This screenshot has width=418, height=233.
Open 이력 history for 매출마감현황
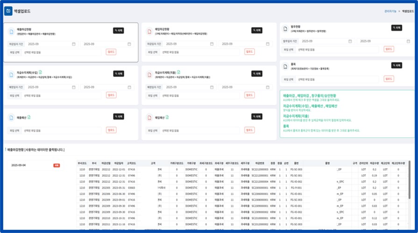[118, 30]
